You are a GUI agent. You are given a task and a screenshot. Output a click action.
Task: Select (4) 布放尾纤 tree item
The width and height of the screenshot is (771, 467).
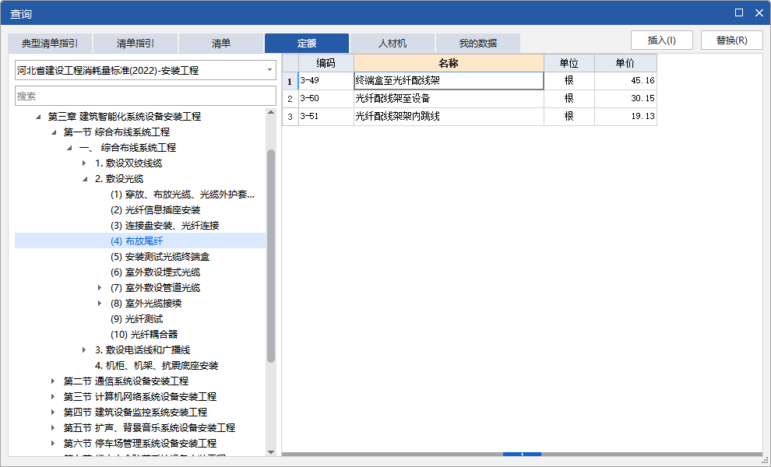coord(137,241)
